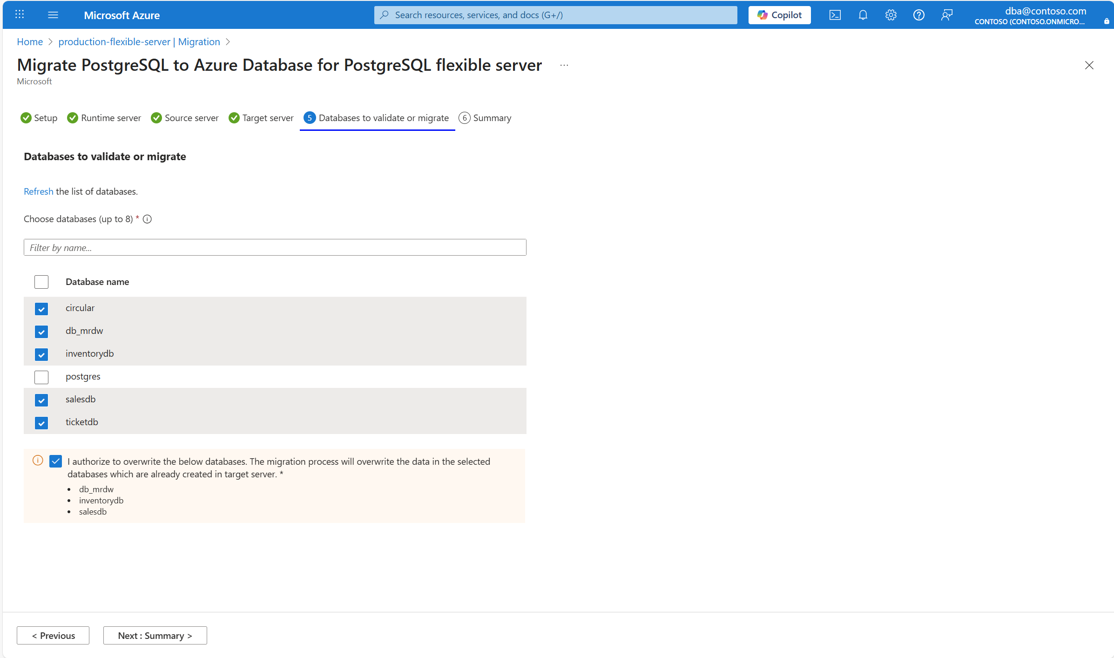Open the help question mark icon
Image resolution: width=1114 pixels, height=658 pixels.
tap(918, 15)
